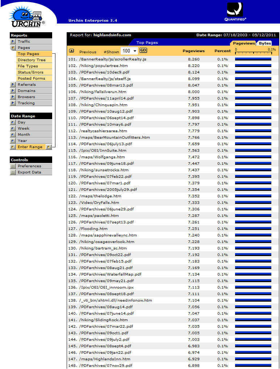280x369 pixels.
Task: Open the File Types report
Action: pyautogui.click(x=34, y=66)
